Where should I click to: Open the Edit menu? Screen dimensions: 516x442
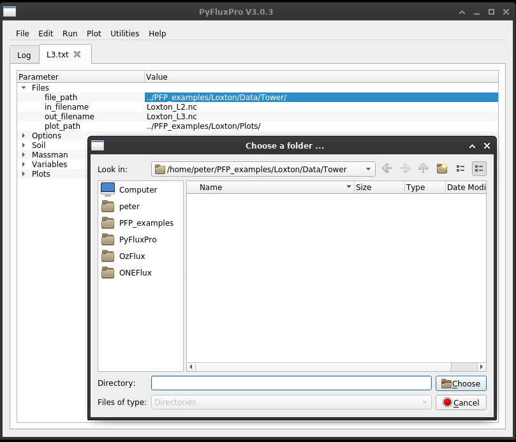point(46,34)
